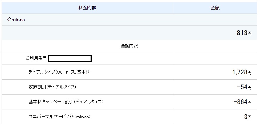Screen dimensions: 260x128
Task: Click the ご利用番号 label
Action: click(36, 58)
